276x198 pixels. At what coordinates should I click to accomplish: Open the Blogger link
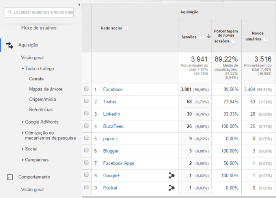[111, 151]
